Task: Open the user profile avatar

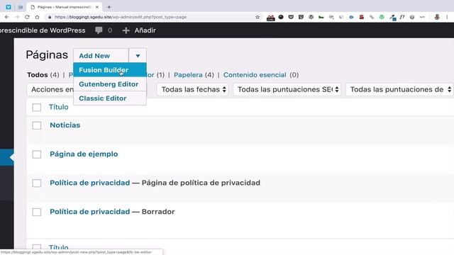Action: click(x=437, y=17)
